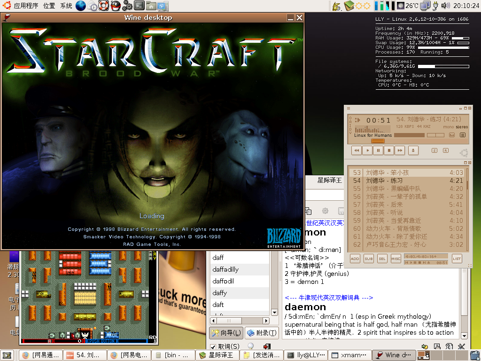Open the mail and clock launcher
Viewport: 481px width, 361px height.
pyautogui.click(x=93, y=6)
